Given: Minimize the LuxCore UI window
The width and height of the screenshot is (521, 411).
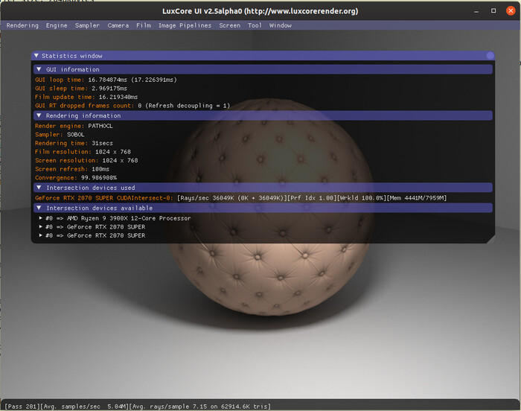Looking at the screenshot, I should (477, 10).
